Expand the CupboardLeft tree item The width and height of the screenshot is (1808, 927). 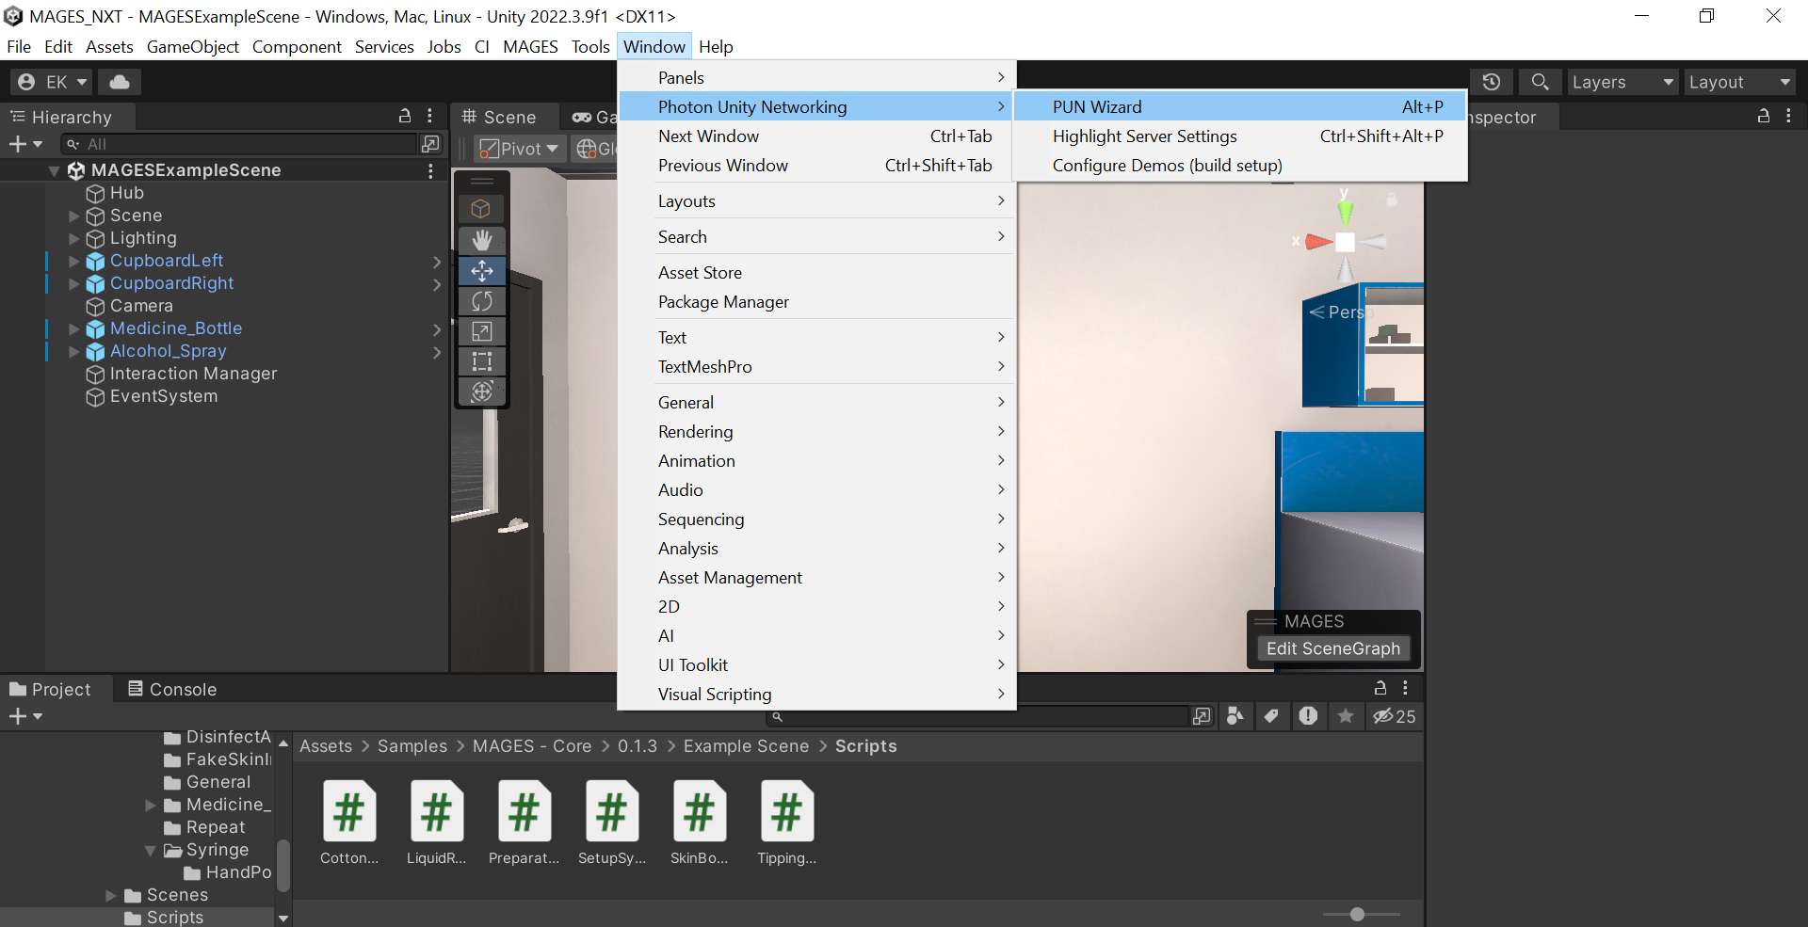click(74, 261)
